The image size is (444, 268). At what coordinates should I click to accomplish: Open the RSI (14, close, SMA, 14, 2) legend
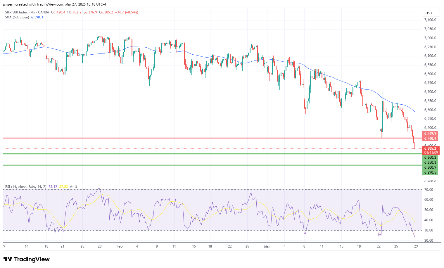coord(26,186)
